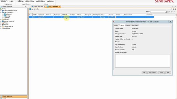Click the Progress cell of job 5046

[112, 17]
